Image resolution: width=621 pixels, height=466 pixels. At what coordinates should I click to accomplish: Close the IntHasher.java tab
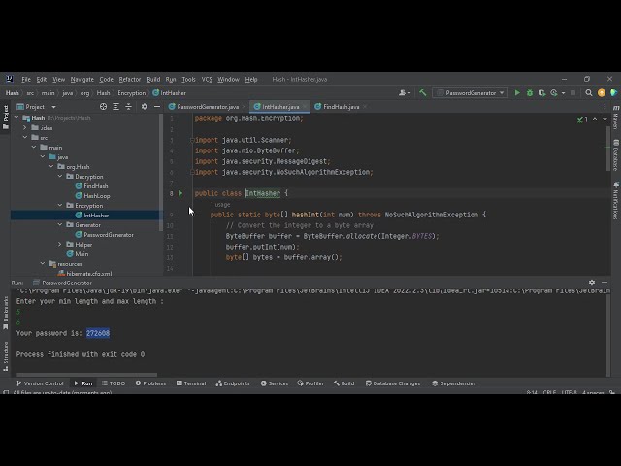tap(305, 107)
